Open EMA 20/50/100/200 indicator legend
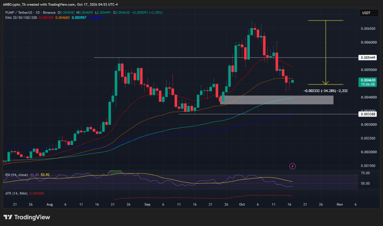Image resolution: width=383 pixels, height=226 pixels. [x=21, y=17]
